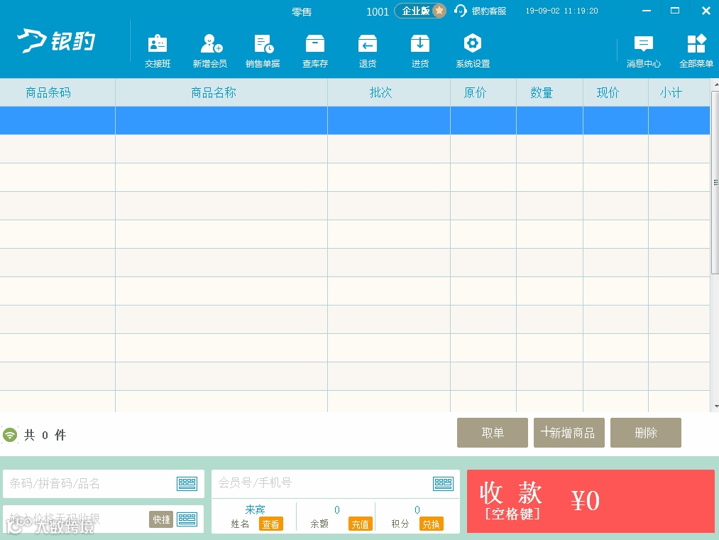This screenshot has width=719, height=540.
Task: Open the 交接班 shift handover icon
Action: point(158,51)
